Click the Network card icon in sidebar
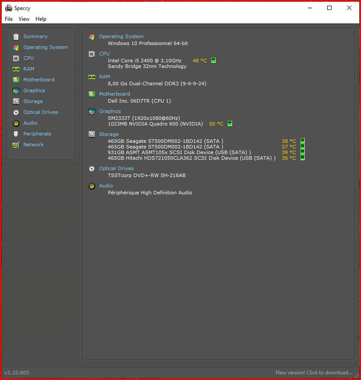The image size is (361, 380). tap(16, 145)
